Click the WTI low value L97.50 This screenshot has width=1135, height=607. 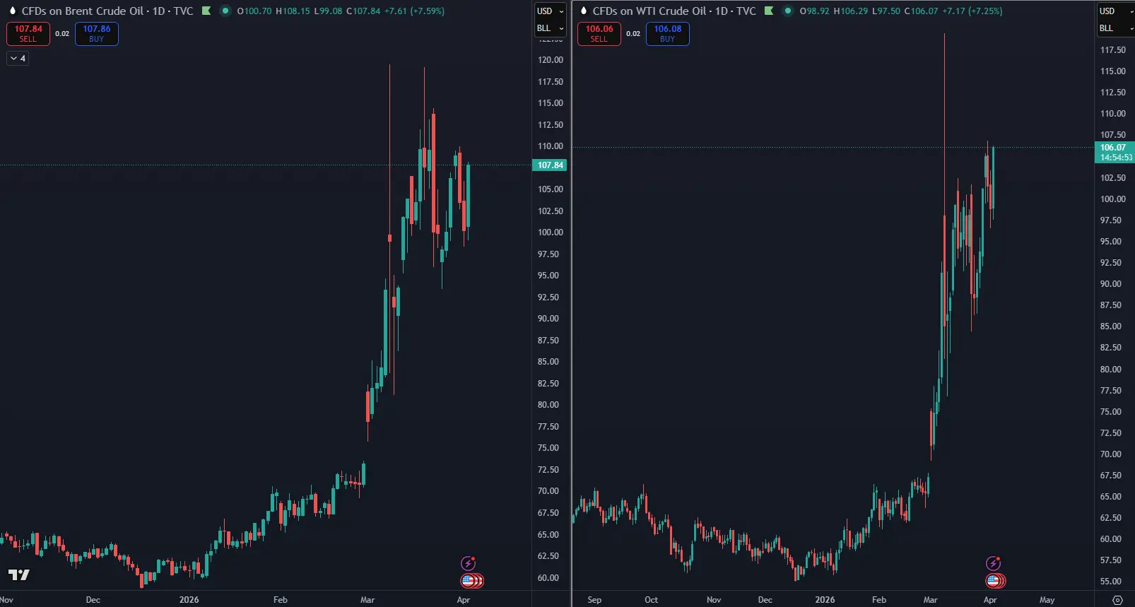pos(886,11)
